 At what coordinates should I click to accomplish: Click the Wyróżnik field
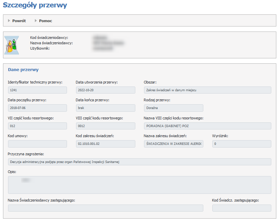(241, 144)
